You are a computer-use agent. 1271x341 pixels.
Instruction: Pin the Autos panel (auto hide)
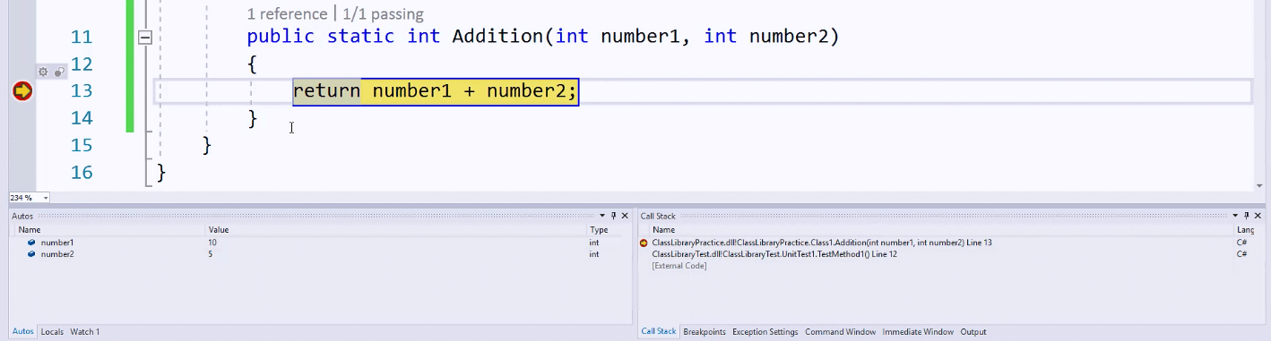coord(614,216)
